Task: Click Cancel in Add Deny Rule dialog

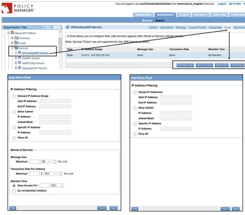Action: coord(225,209)
